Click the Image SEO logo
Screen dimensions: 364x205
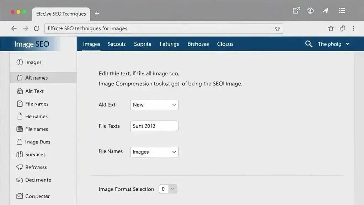[31, 44]
